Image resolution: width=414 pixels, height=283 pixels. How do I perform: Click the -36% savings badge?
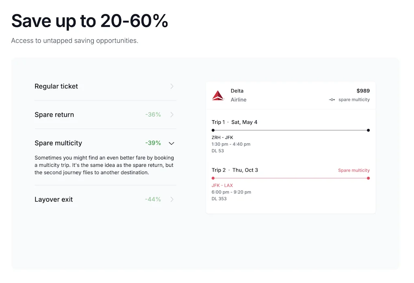pos(153,115)
